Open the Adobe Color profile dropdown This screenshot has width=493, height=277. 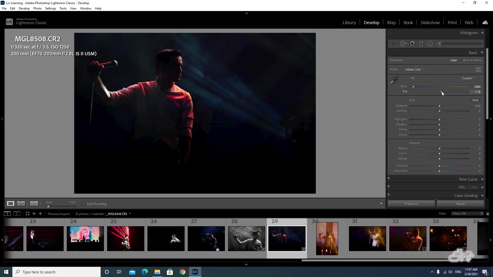pyautogui.click(x=415, y=70)
